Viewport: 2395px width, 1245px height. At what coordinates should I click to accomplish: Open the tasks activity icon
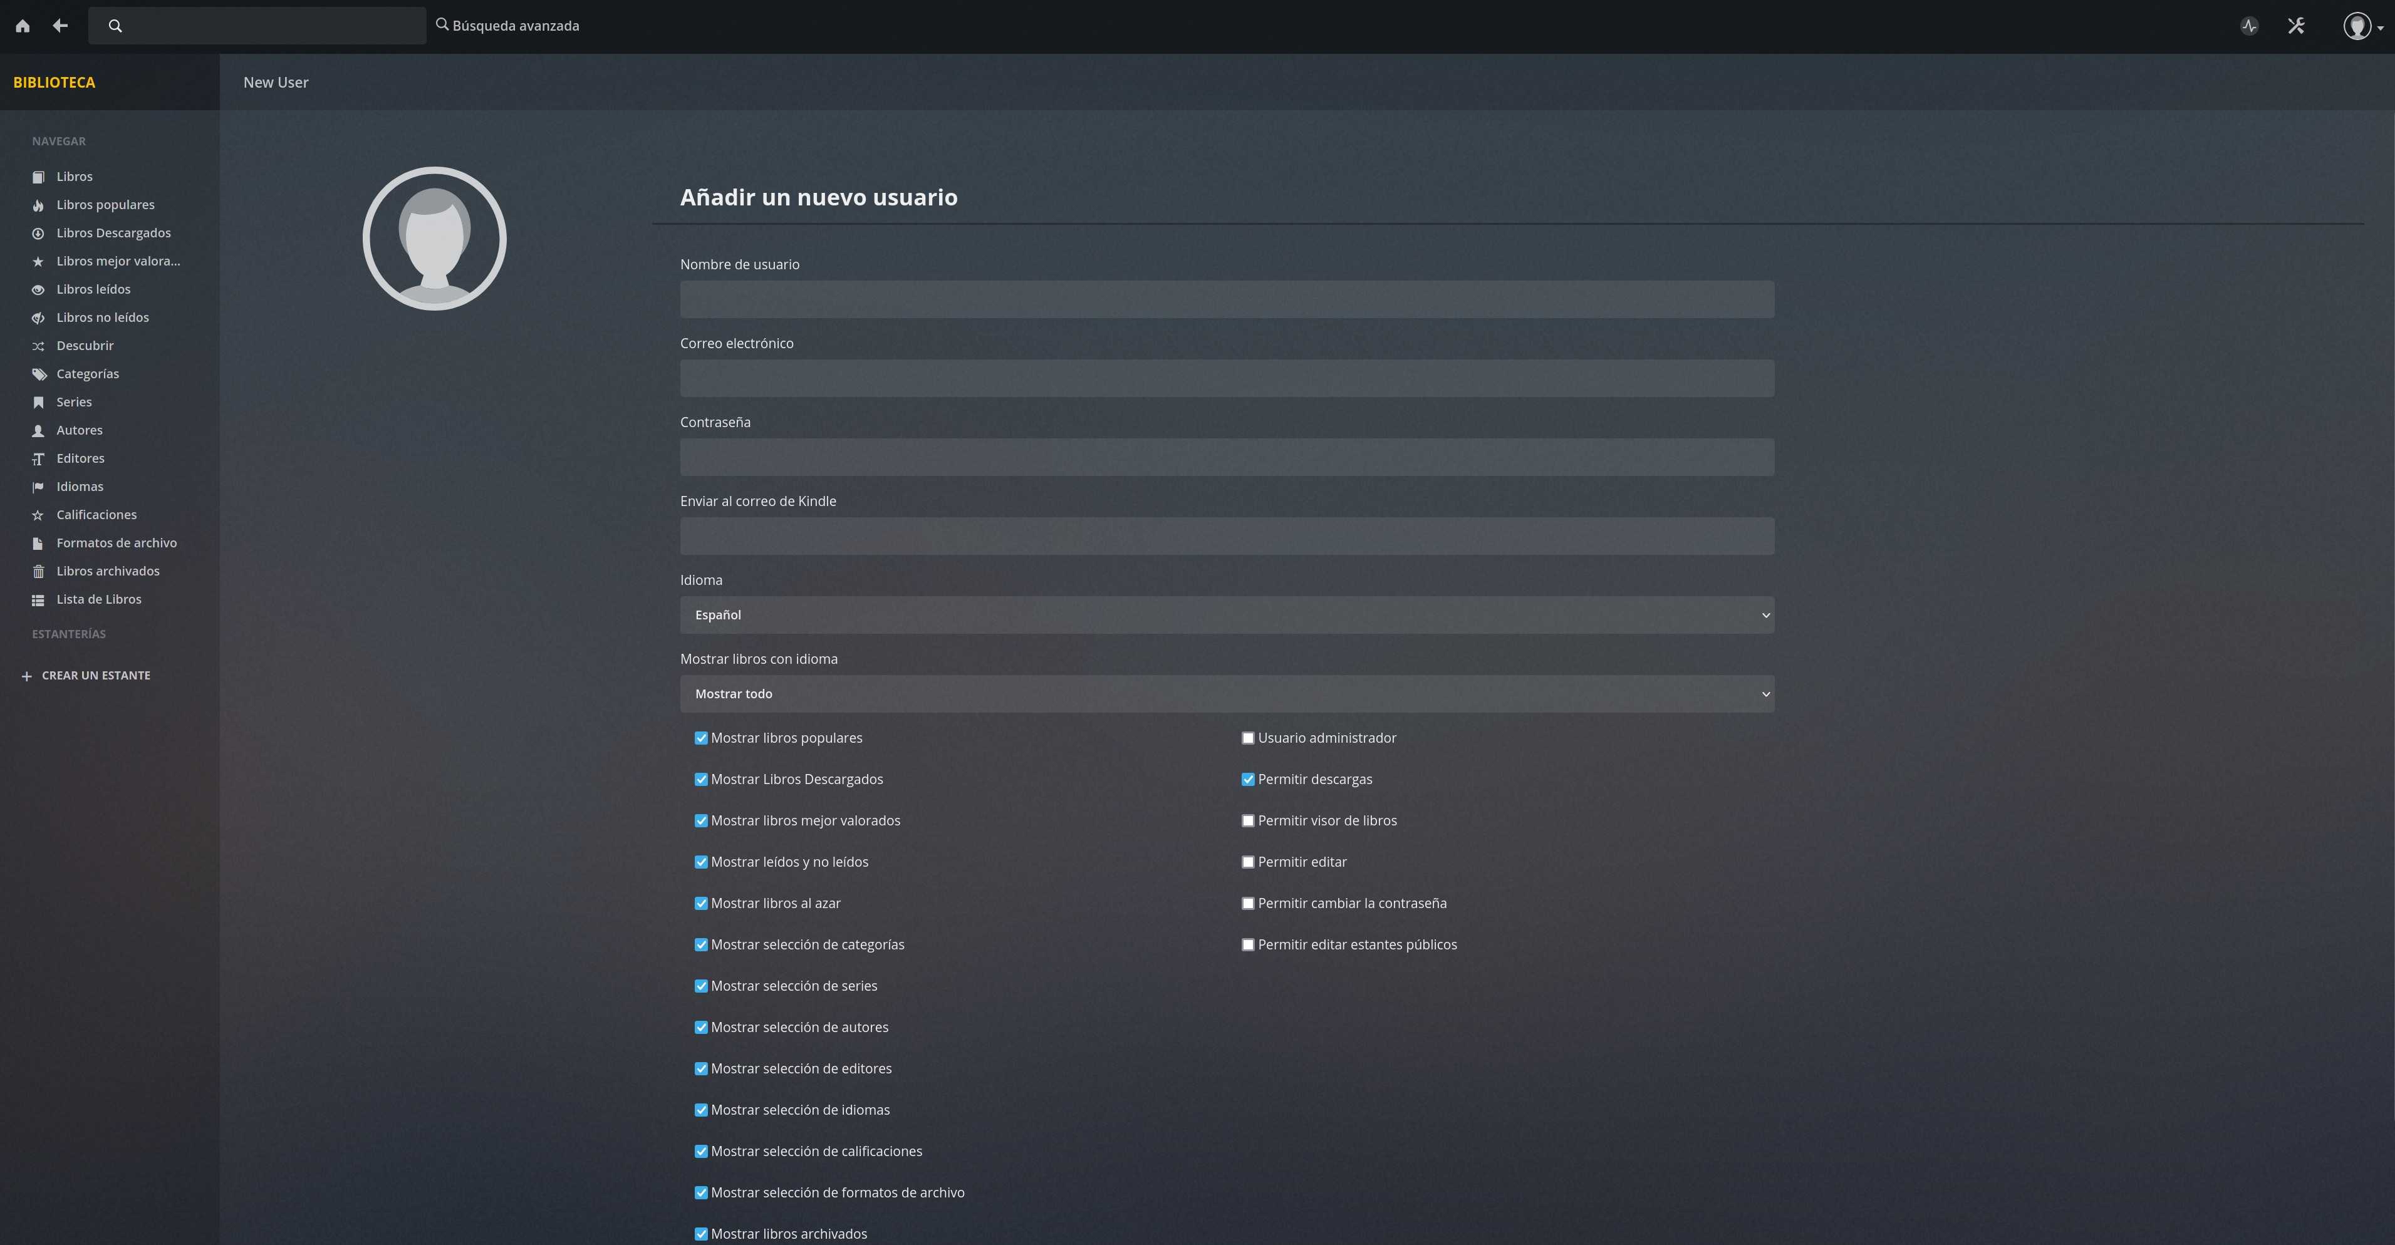(2249, 26)
